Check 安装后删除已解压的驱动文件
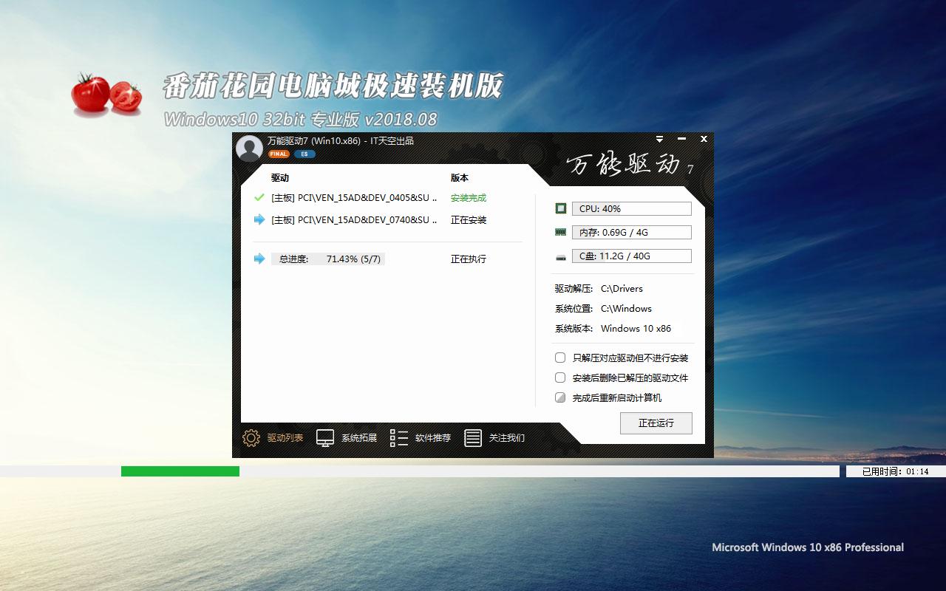The image size is (946, 591). click(x=559, y=378)
